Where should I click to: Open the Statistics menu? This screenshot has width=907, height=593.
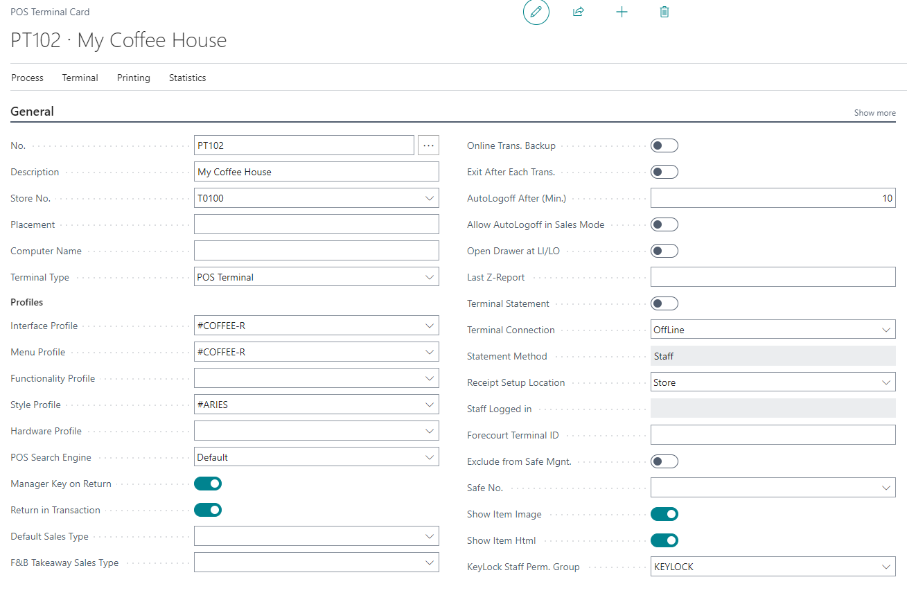pyautogui.click(x=188, y=78)
